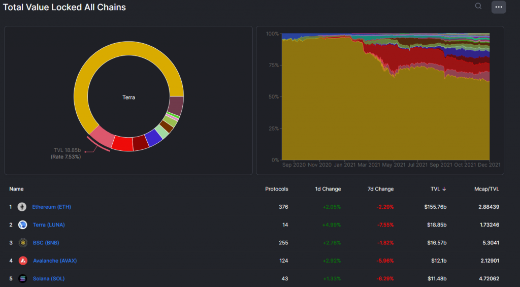Screen dimensions: 520x287
Task: Click the yellow area of the dominance chart
Action: pos(355,117)
